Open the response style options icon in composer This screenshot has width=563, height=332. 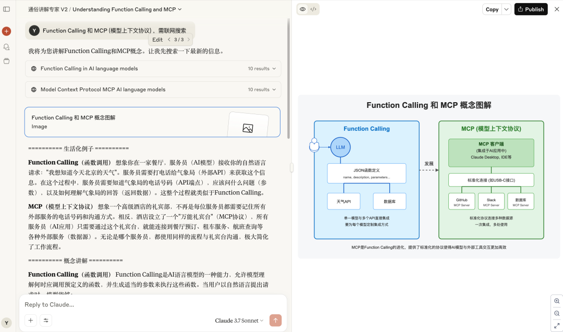point(45,320)
